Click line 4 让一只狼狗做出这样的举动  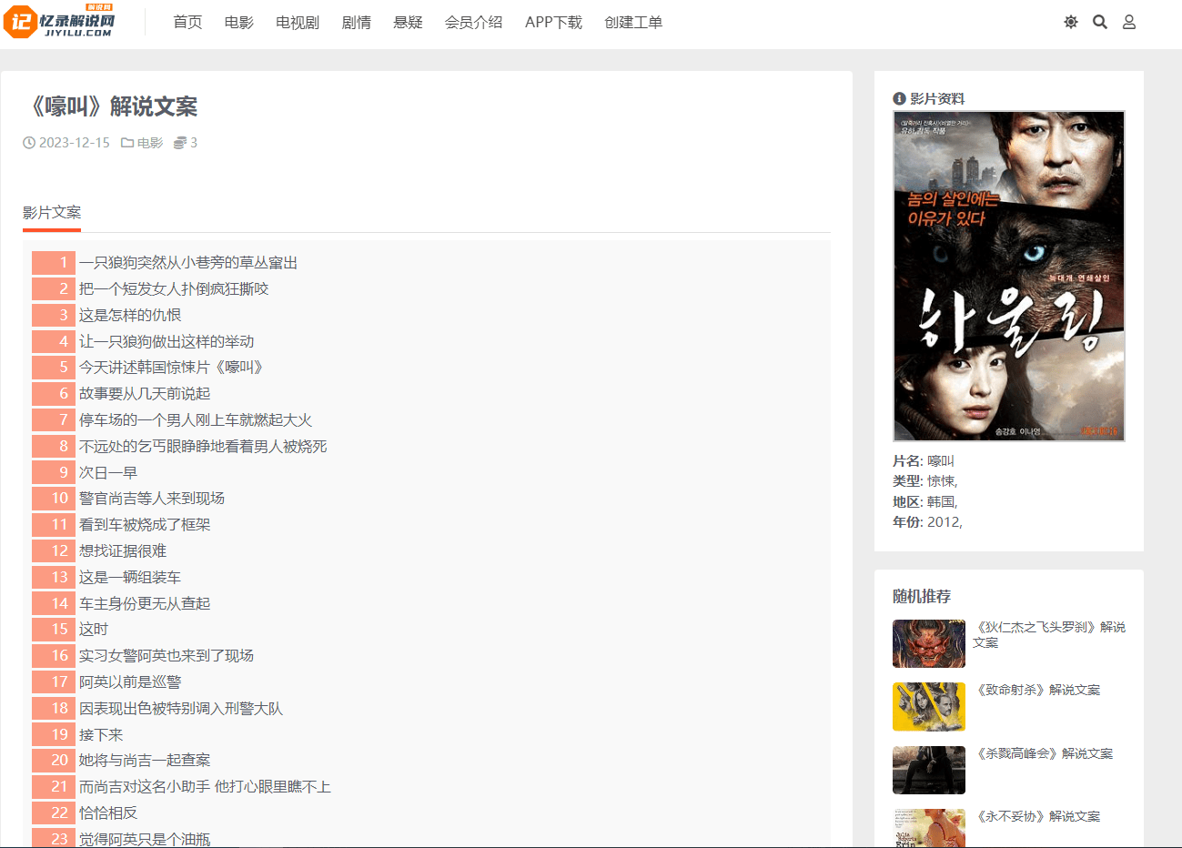pyautogui.click(x=167, y=342)
